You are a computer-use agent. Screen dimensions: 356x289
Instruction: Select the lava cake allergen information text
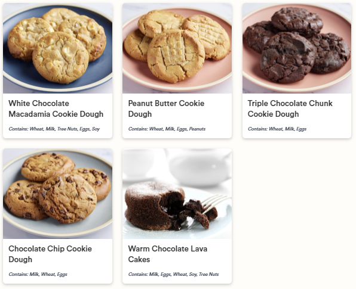tap(173, 274)
